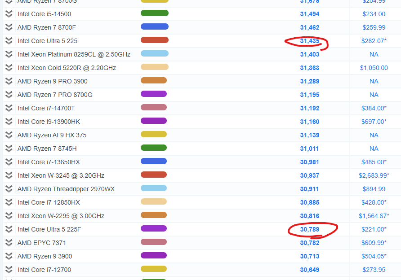Image resolution: width=401 pixels, height=280 pixels.
Task: Click the score 31,494
Action: (310, 14)
